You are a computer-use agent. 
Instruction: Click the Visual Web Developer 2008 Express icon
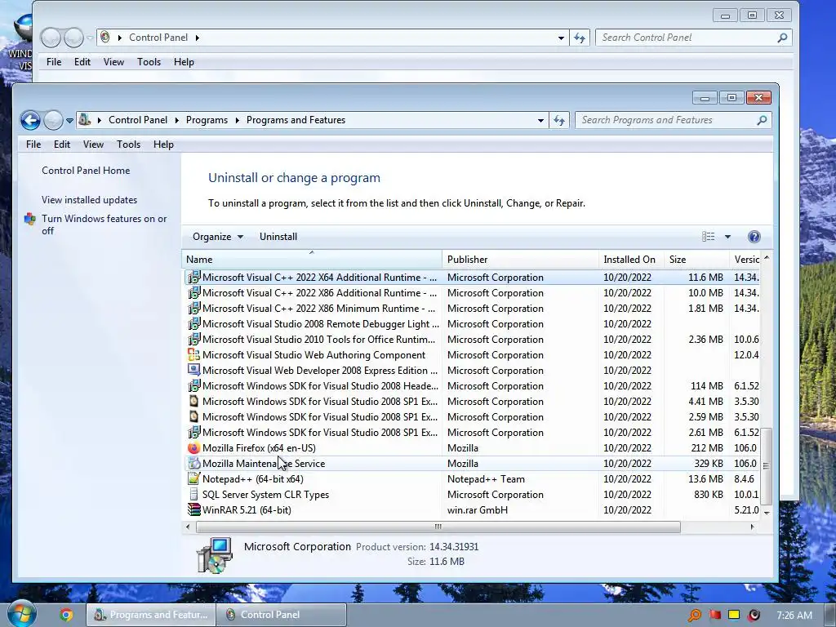(x=194, y=370)
